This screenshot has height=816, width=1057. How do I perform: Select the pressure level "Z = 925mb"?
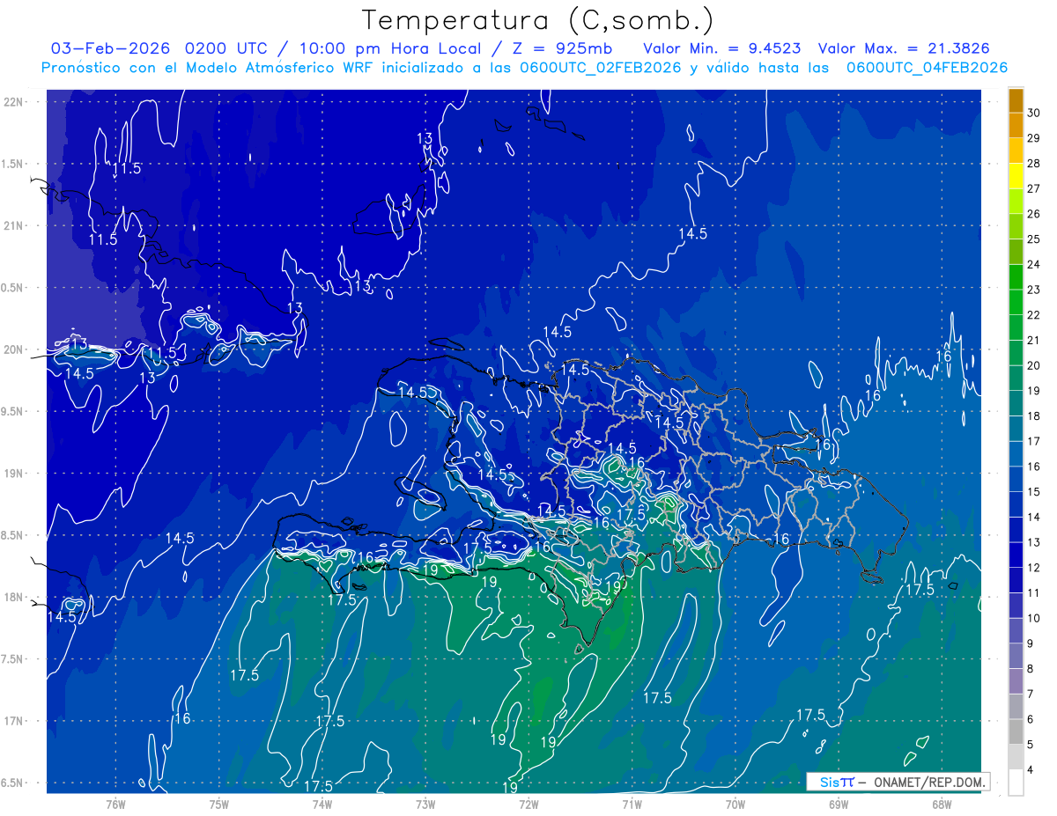pyautogui.click(x=562, y=48)
